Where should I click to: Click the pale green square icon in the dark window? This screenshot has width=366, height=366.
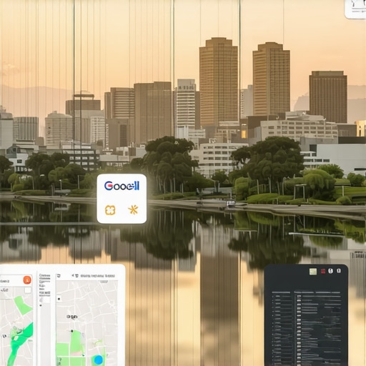313,272
